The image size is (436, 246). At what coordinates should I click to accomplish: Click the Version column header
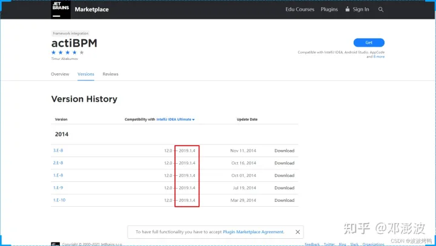tap(61, 120)
